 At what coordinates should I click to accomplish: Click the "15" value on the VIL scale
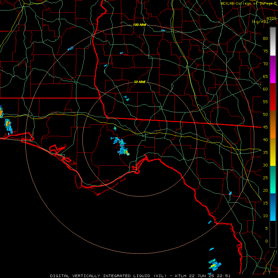[265, 203]
